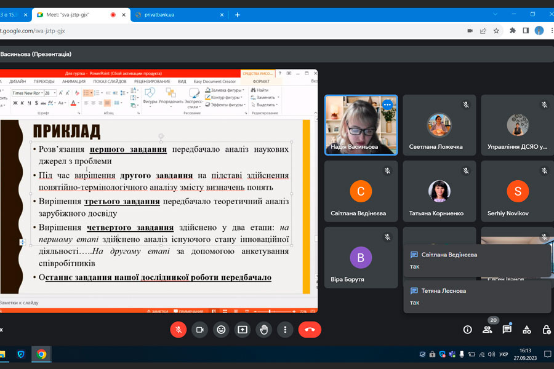Toggle bold Ж formatting

15,103
